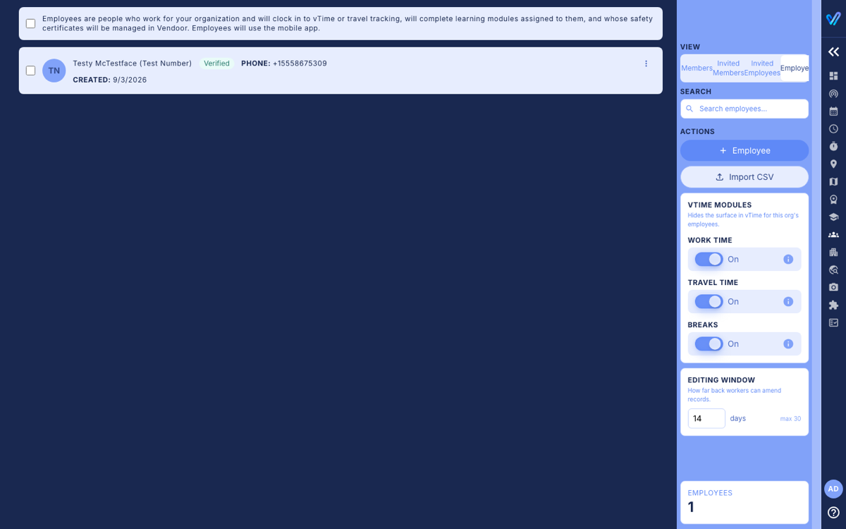The image size is (846, 529).
Task: Click the phone number +15558675309
Action: 300,63
